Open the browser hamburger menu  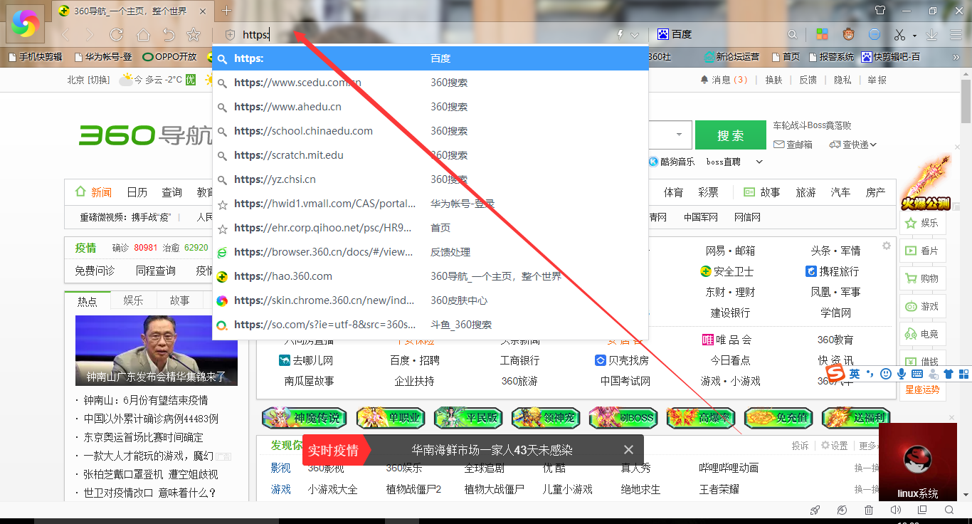tap(956, 34)
